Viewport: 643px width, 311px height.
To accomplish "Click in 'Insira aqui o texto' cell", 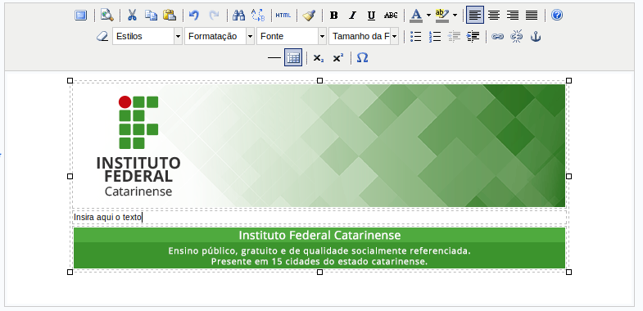I will tap(319, 217).
